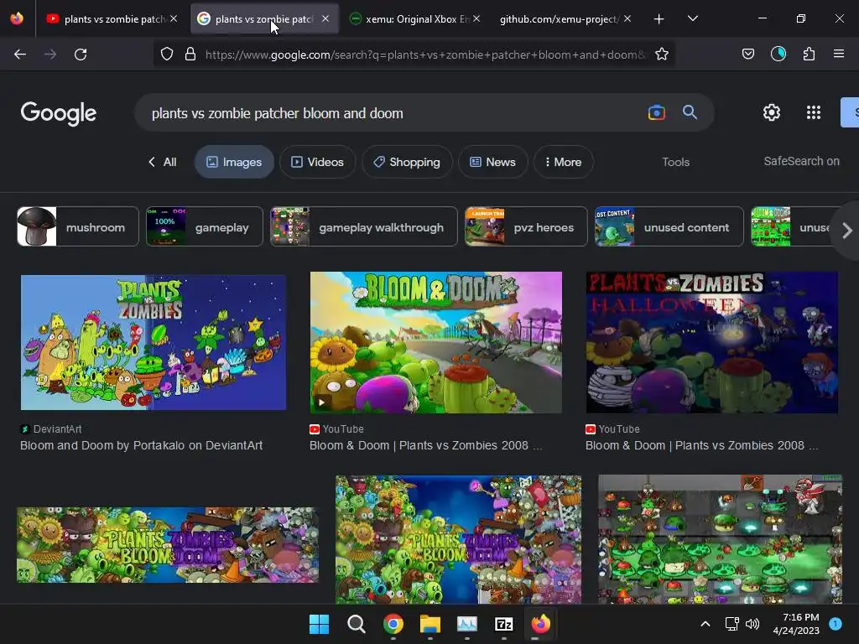The image size is (859, 644).
Task: Expand the More search options
Action: pyautogui.click(x=563, y=162)
